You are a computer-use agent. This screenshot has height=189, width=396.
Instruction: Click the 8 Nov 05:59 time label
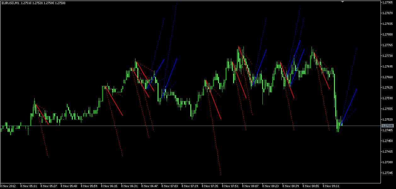[x=89, y=186]
